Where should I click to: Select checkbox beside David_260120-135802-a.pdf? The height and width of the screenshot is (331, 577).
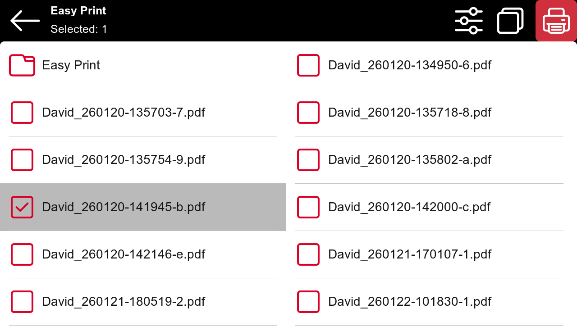(308, 160)
